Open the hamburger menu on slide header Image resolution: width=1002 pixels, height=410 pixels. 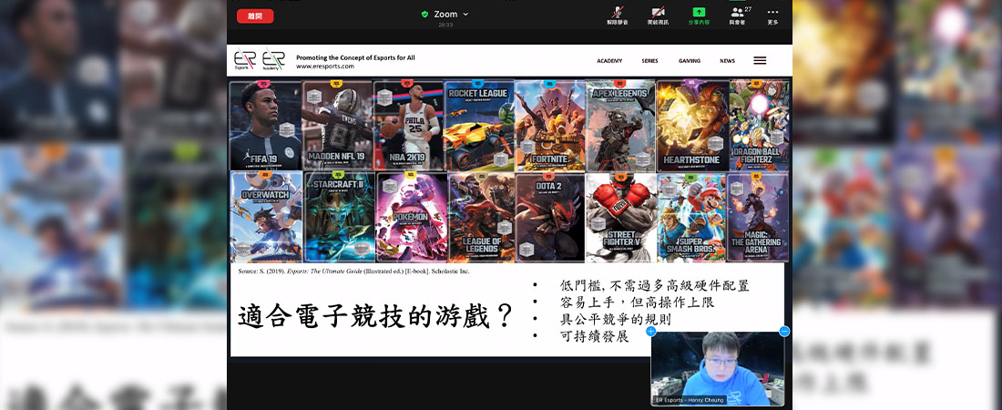coord(760,61)
